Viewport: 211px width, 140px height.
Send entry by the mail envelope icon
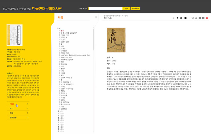(x=185, y=18)
